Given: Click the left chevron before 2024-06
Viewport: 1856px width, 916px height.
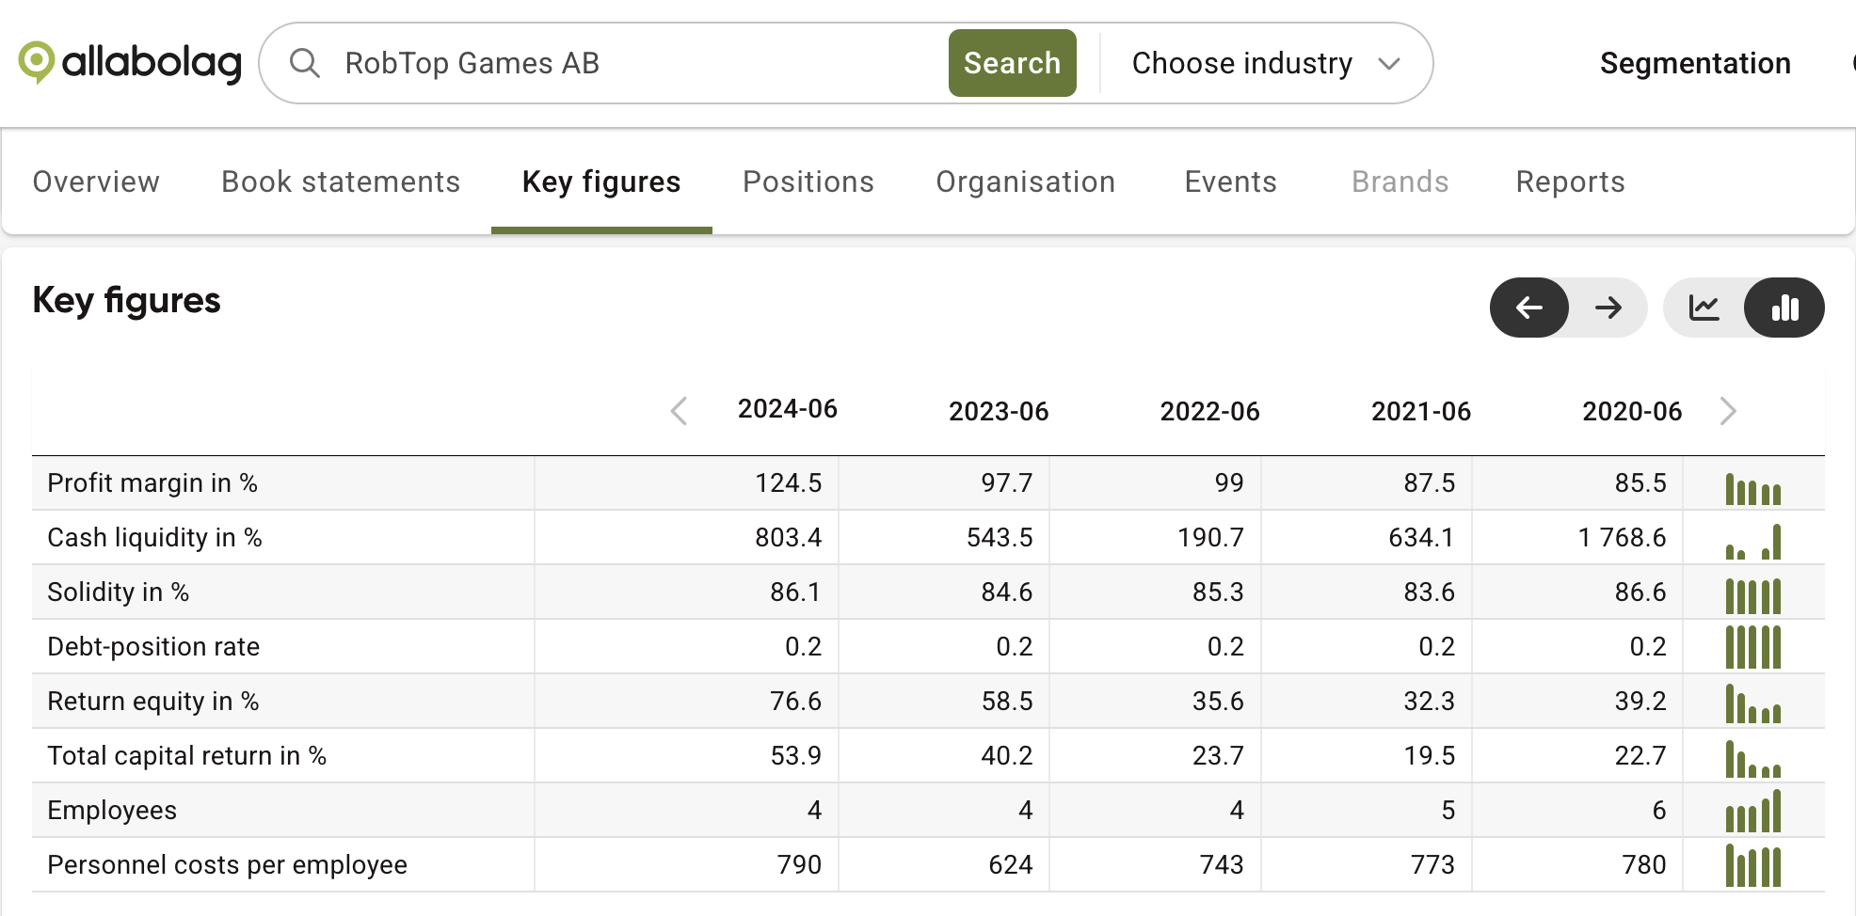Looking at the screenshot, I should (679, 411).
